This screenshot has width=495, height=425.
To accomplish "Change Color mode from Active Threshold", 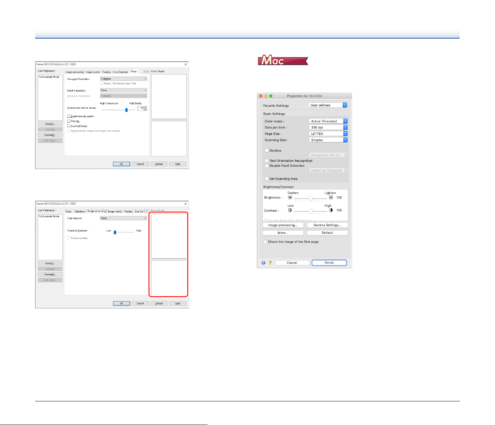I will pyautogui.click(x=329, y=121).
